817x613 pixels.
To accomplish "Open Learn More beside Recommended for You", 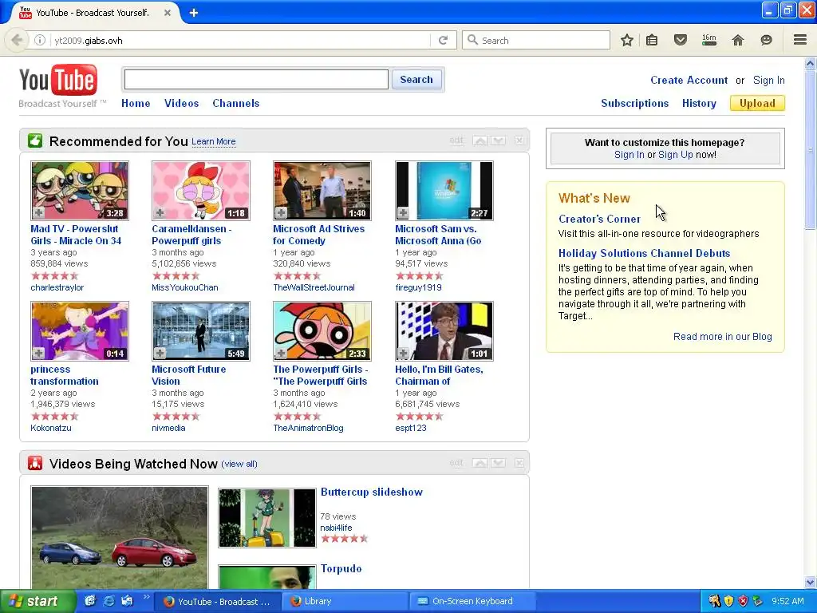I will point(214,141).
